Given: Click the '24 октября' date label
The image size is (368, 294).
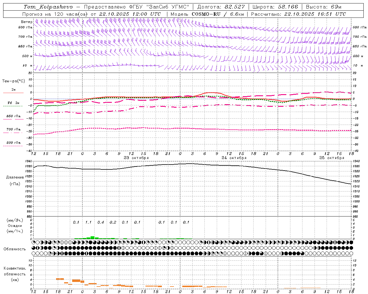Looking at the screenshot, I should tap(234, 158).
